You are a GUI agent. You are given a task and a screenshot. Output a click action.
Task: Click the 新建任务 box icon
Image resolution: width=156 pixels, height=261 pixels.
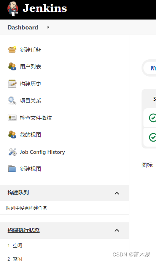(x=12, y=50)
